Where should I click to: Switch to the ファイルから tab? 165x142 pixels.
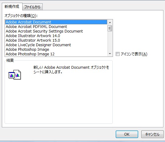32,7
